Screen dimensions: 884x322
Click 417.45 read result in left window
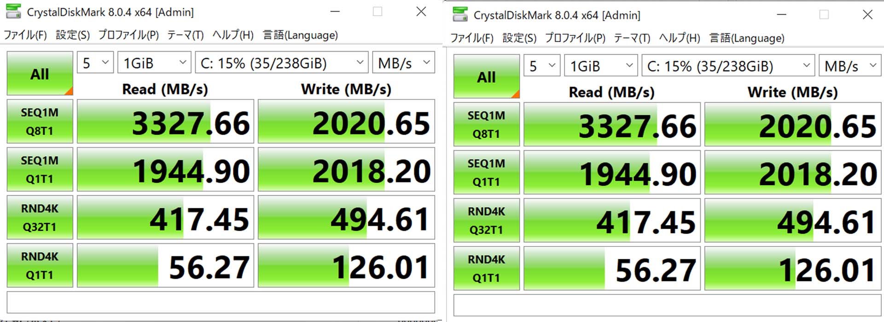[165, 217]
